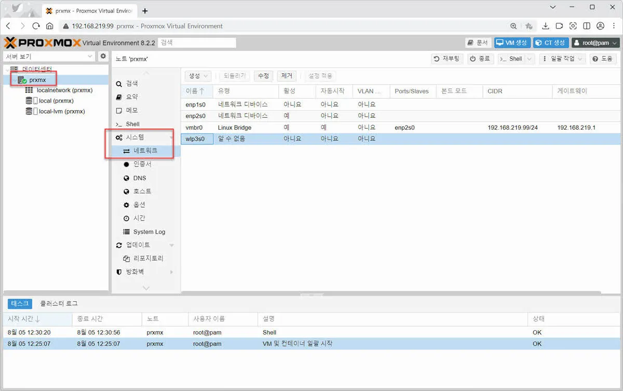The height and width of the screenshot is (391, 623).
Task: Click the Proxmox logo in the header
Action: [42, 43]
